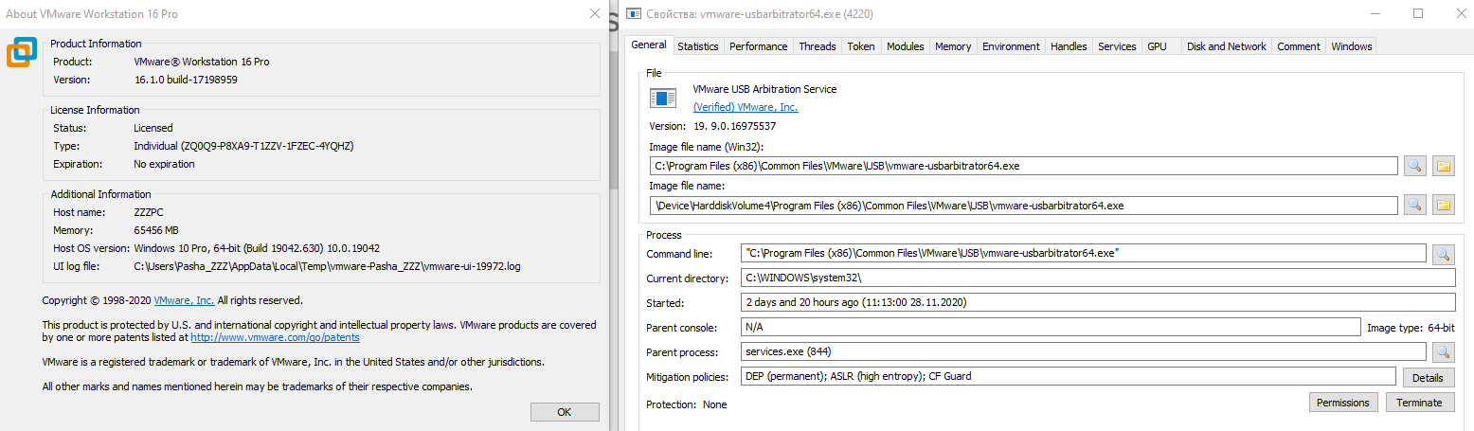The width and height of the screenshot is (1474, 431).
Task: Open the Statistics tab
Action: coord(698,46)
